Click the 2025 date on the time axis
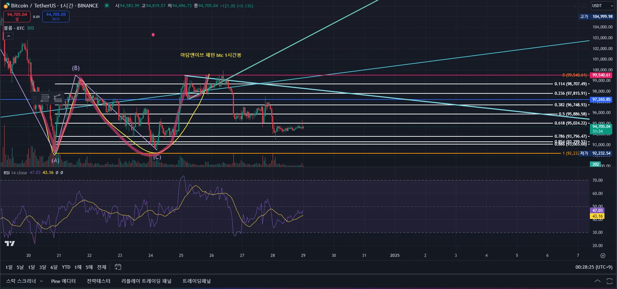The image size is (617, 289). point(395,255)
